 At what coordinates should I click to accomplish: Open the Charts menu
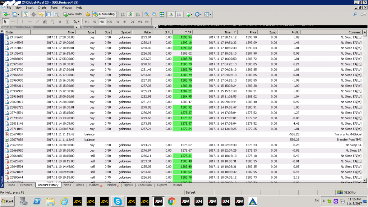coord(42,8)
